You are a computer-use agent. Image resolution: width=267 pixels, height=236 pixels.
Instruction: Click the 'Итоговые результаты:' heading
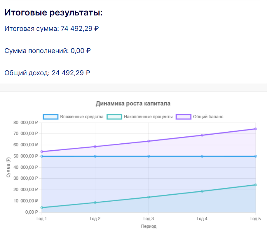coord(53,13)
